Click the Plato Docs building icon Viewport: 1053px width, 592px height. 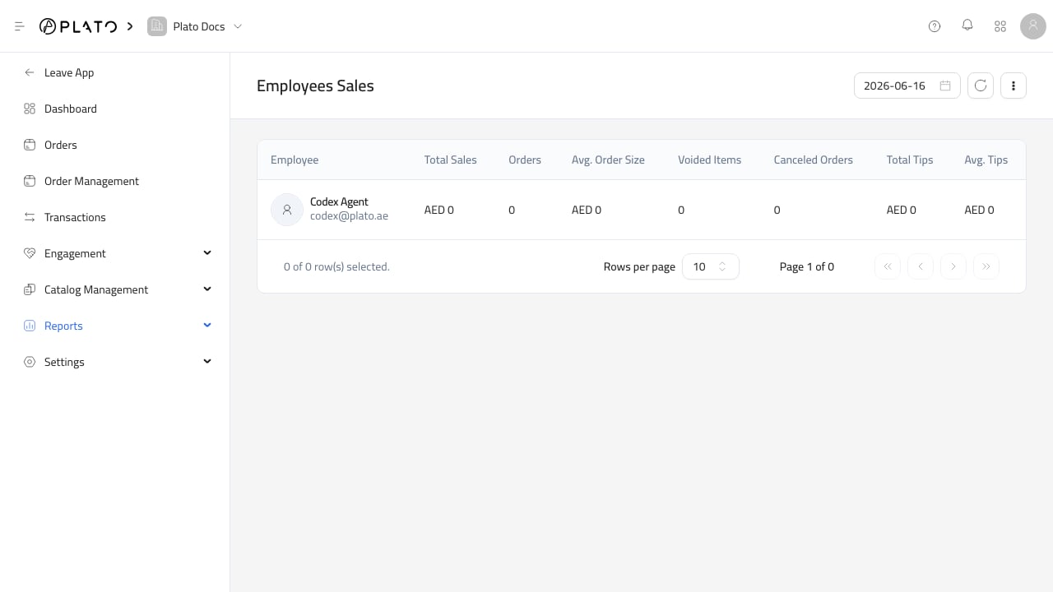click(156, 26)
